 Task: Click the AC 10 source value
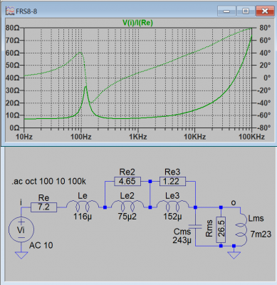point(41,245)
